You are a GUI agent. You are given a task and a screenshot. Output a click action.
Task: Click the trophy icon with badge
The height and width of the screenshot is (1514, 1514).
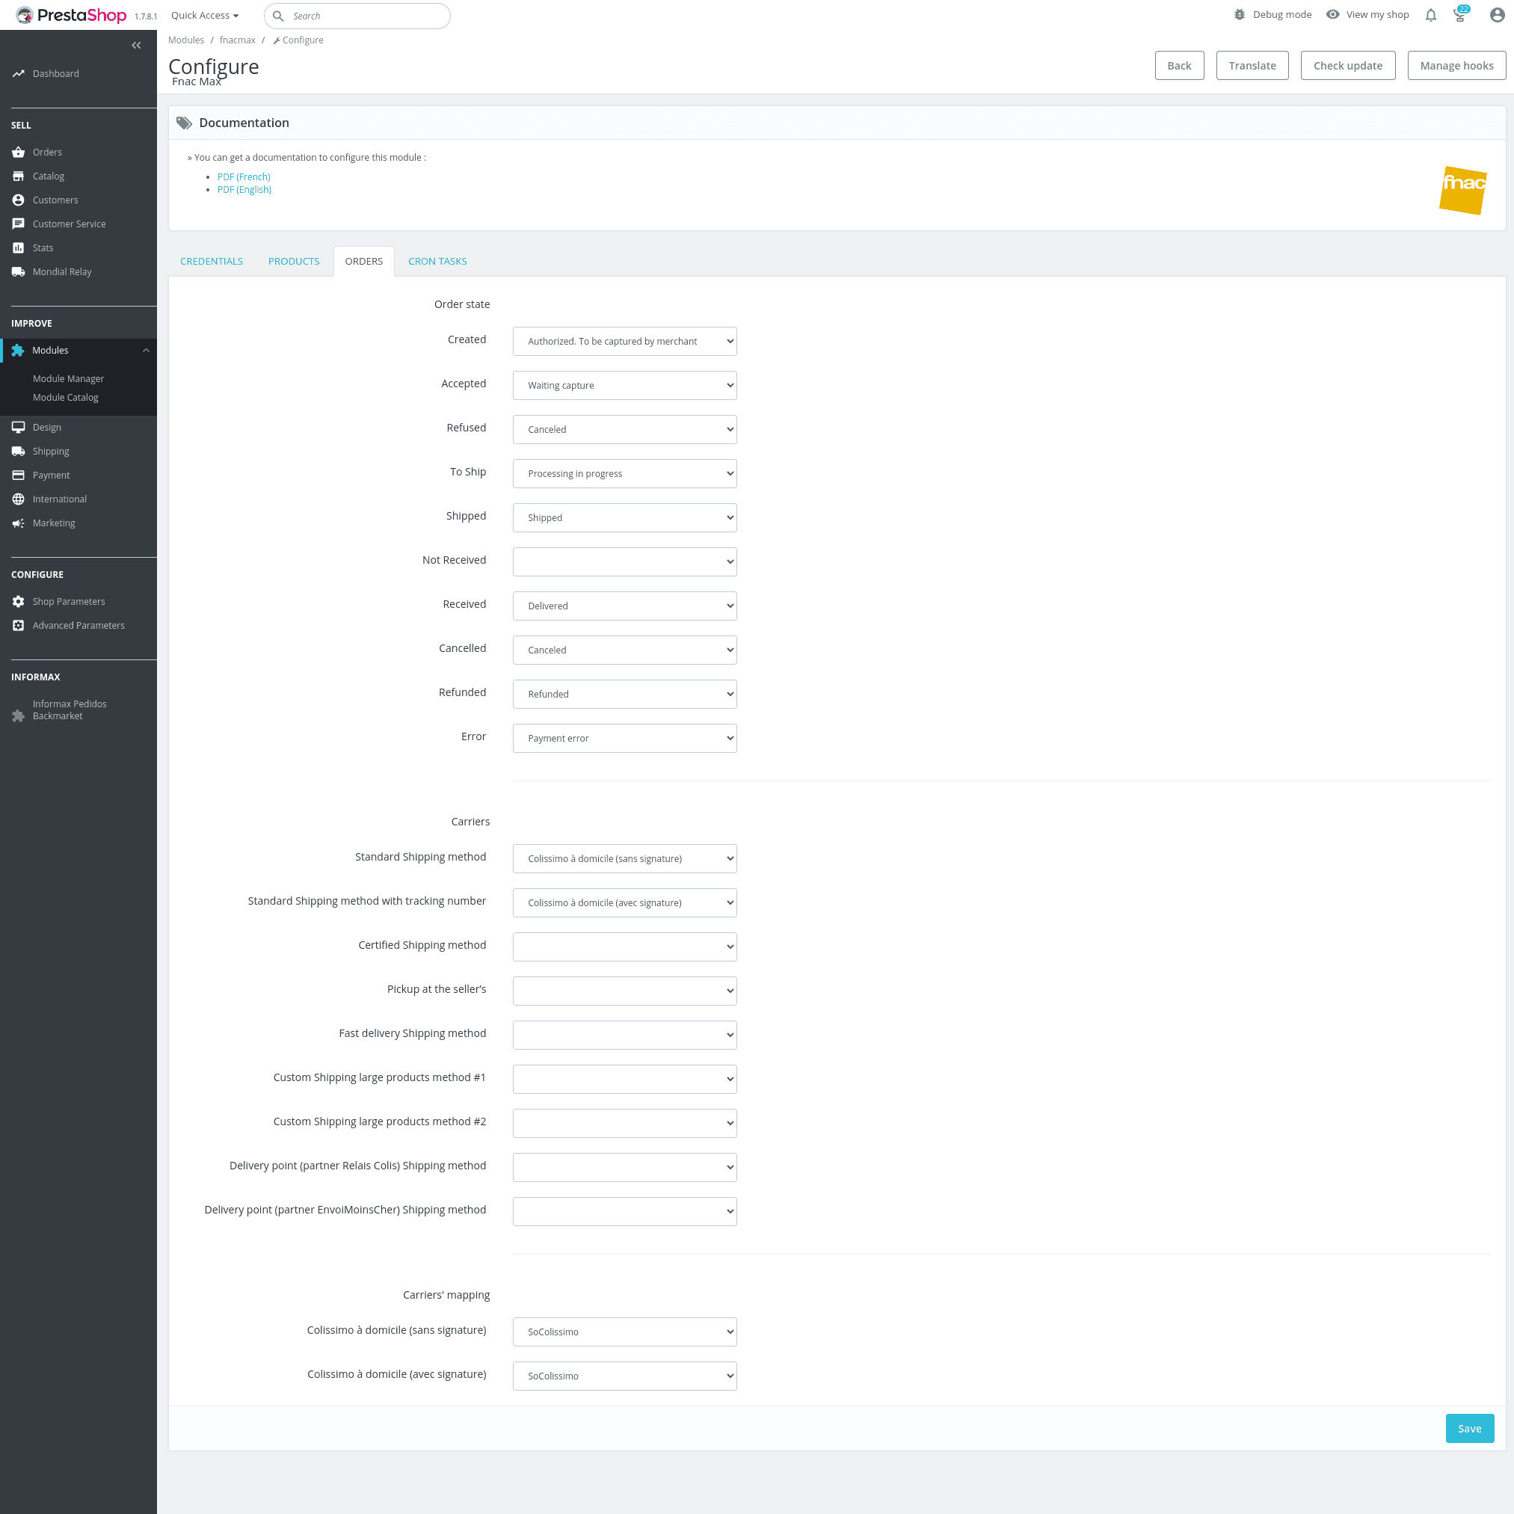(x=1460, y=15)
